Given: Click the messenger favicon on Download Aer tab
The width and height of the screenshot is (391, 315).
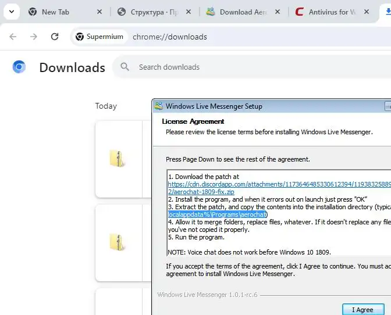Looking at the screenshot, I should click(210, 12).
